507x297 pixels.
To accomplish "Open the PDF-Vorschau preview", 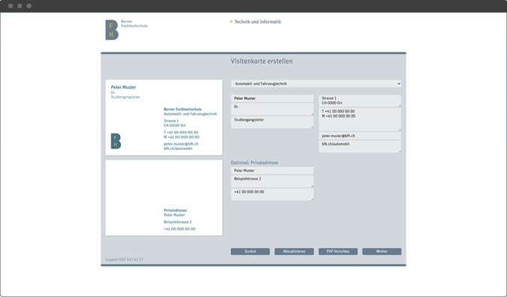I will [338, 251].
